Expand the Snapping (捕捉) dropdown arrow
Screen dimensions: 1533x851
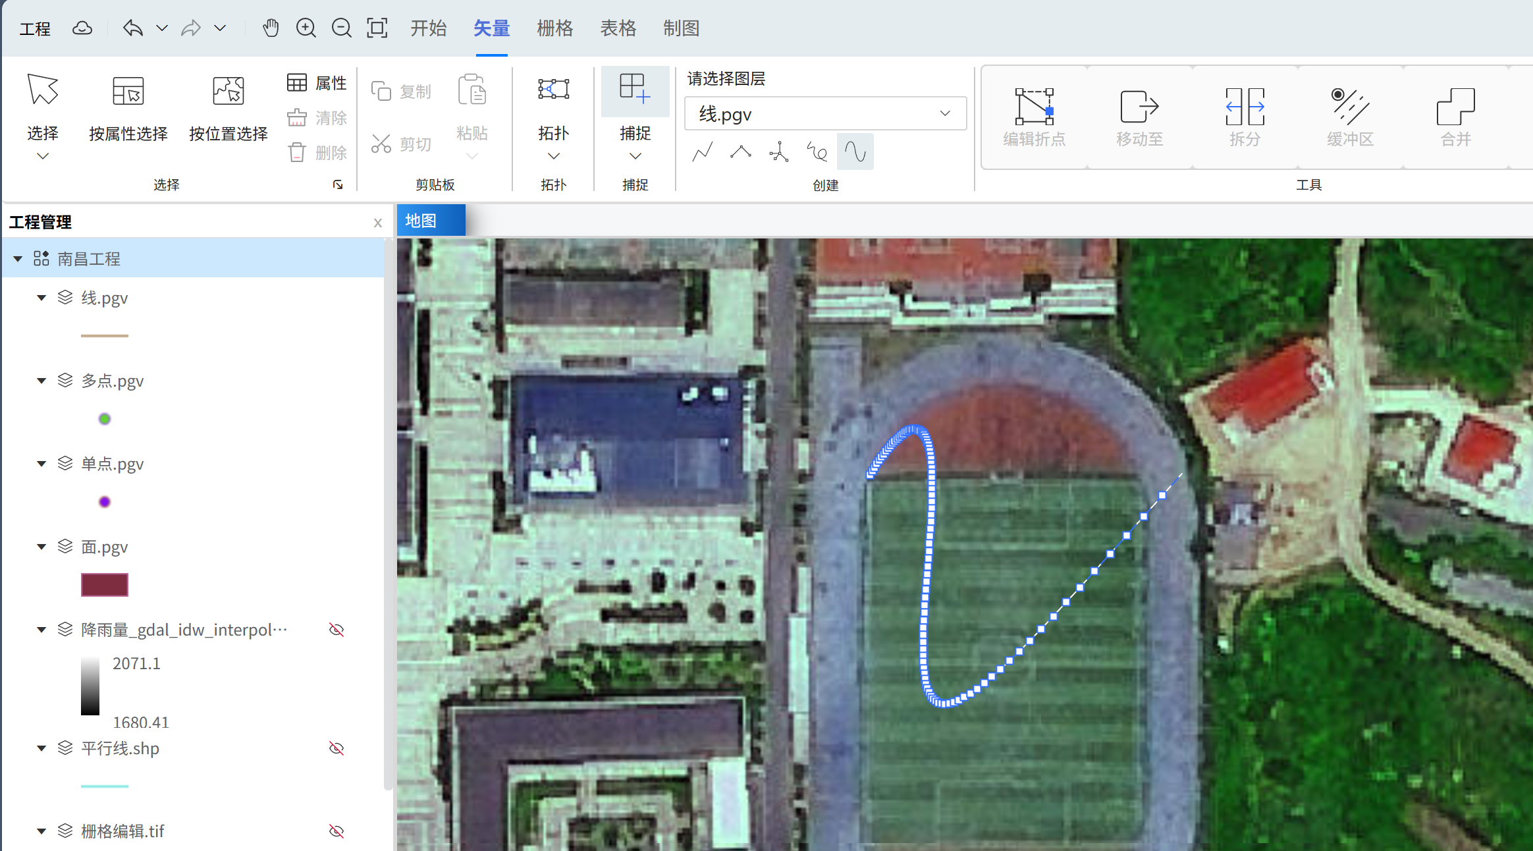point(635,157)
